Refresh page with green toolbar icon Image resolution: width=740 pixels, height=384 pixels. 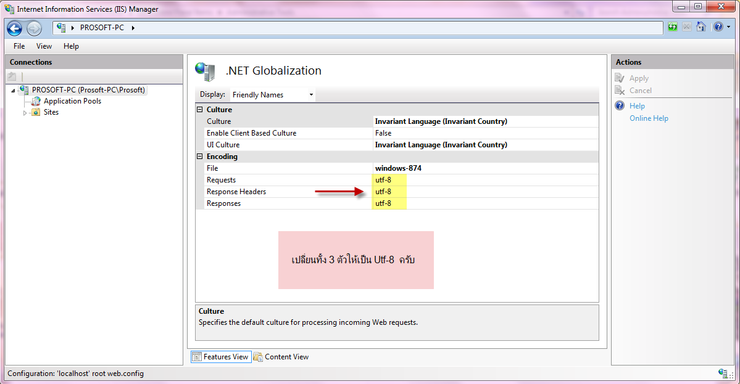point(673,27)
